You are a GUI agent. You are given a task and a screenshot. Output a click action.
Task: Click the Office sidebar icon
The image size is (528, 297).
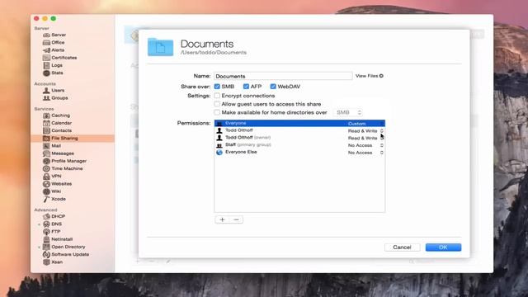click(46, 42)
